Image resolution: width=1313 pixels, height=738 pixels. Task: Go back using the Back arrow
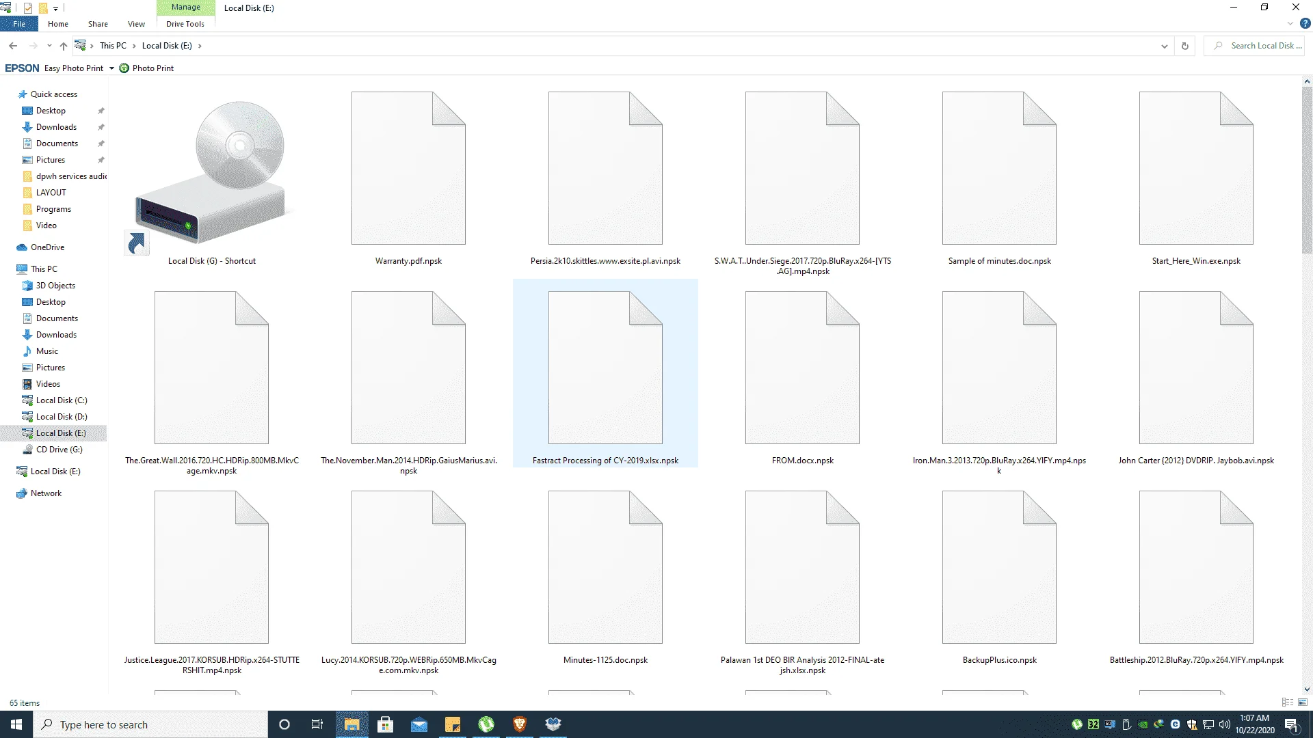13,46
